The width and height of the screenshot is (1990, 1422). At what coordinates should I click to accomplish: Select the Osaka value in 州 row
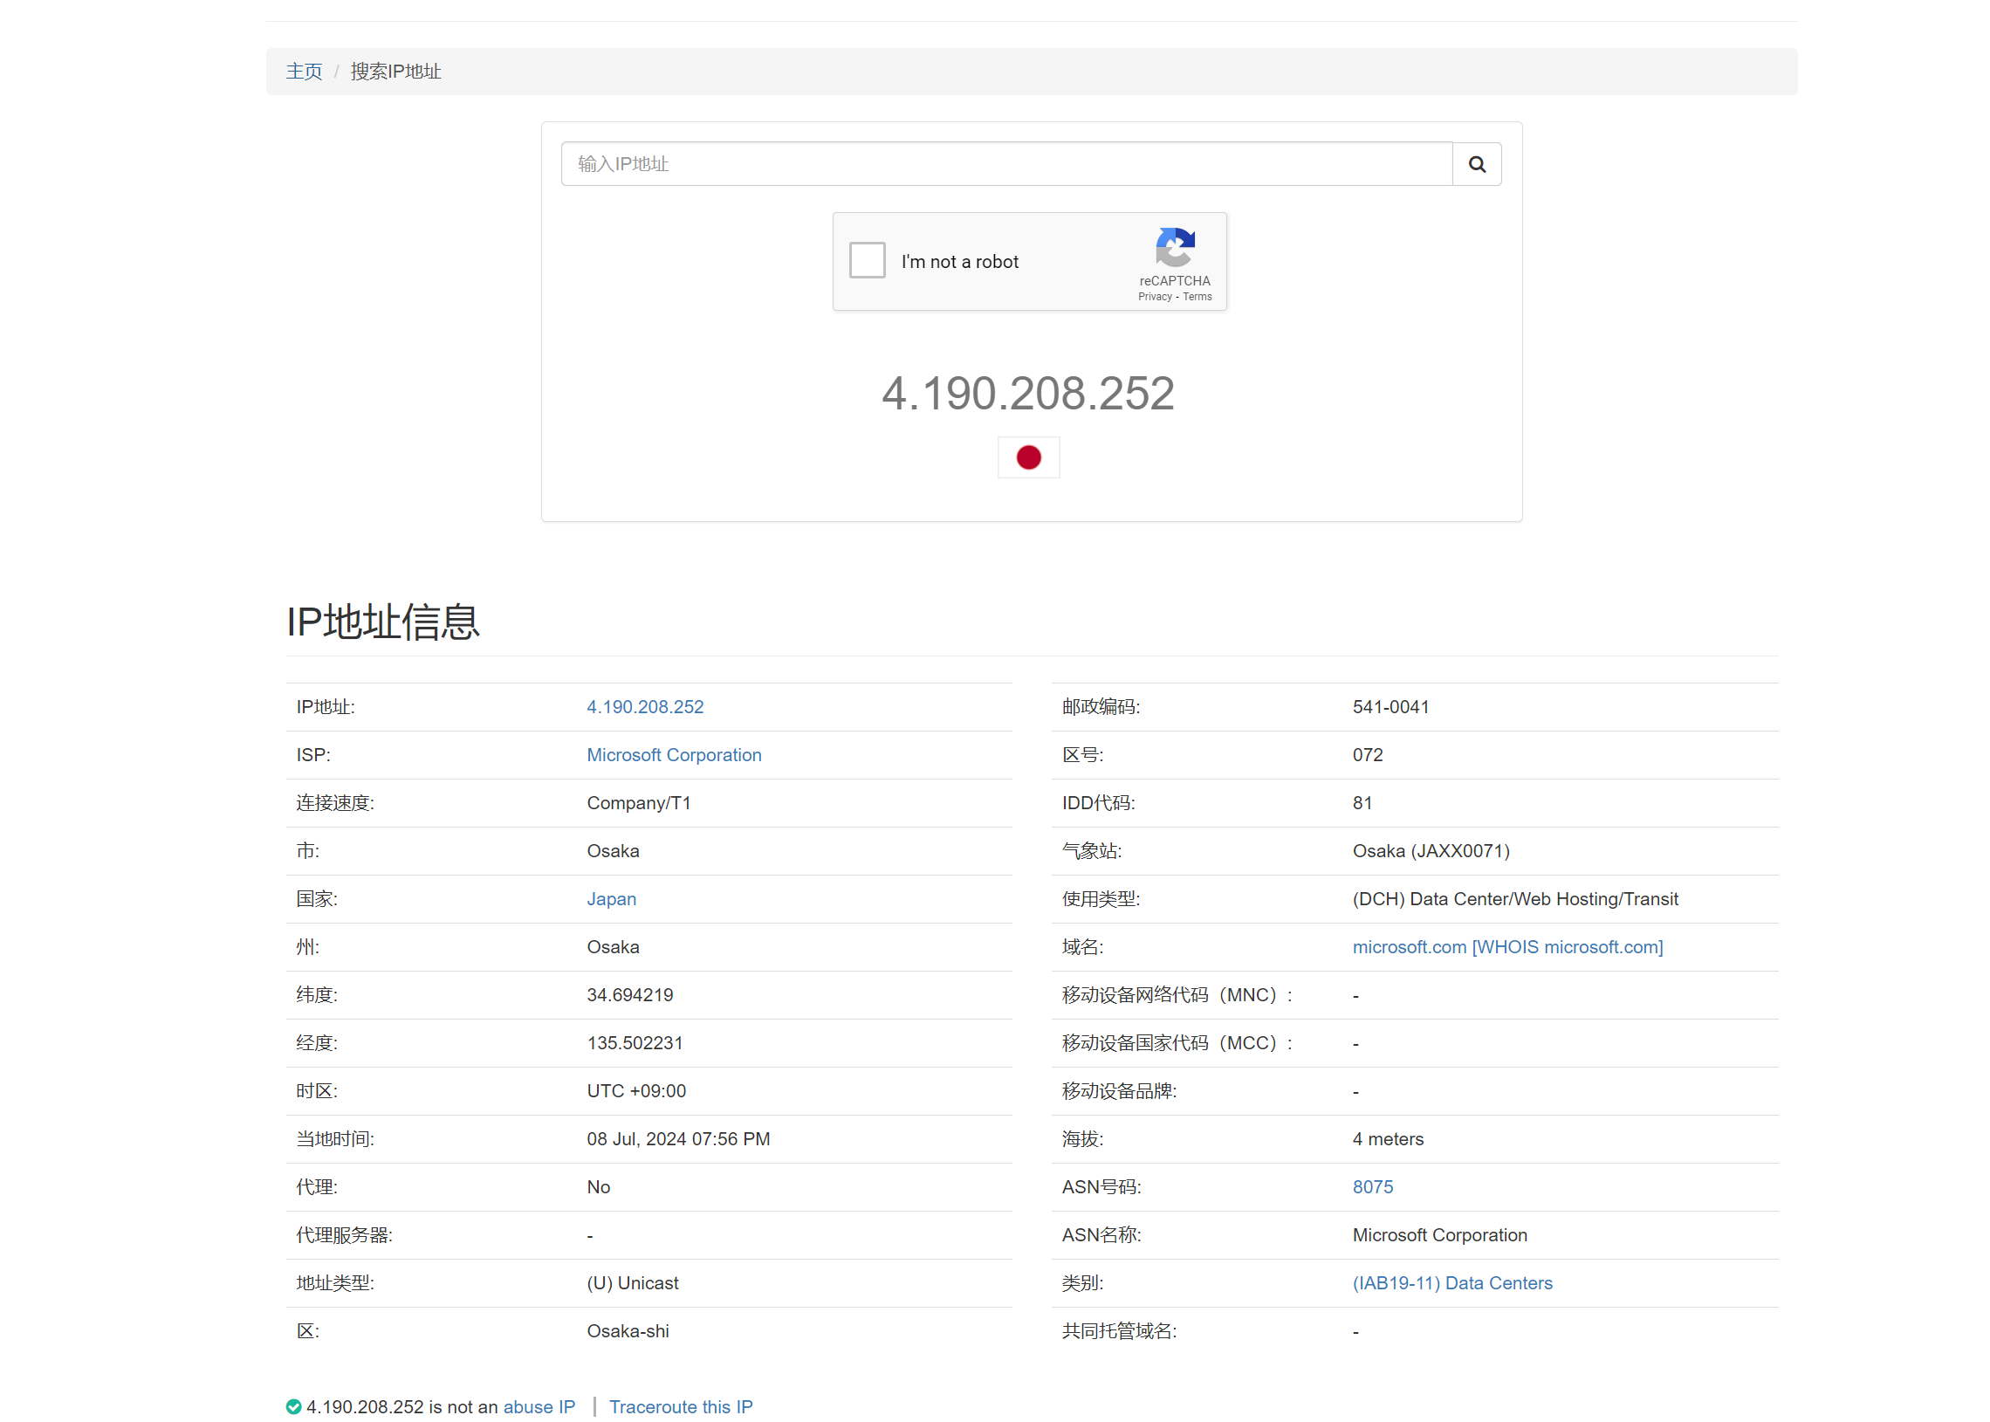[x=613, y=946]
